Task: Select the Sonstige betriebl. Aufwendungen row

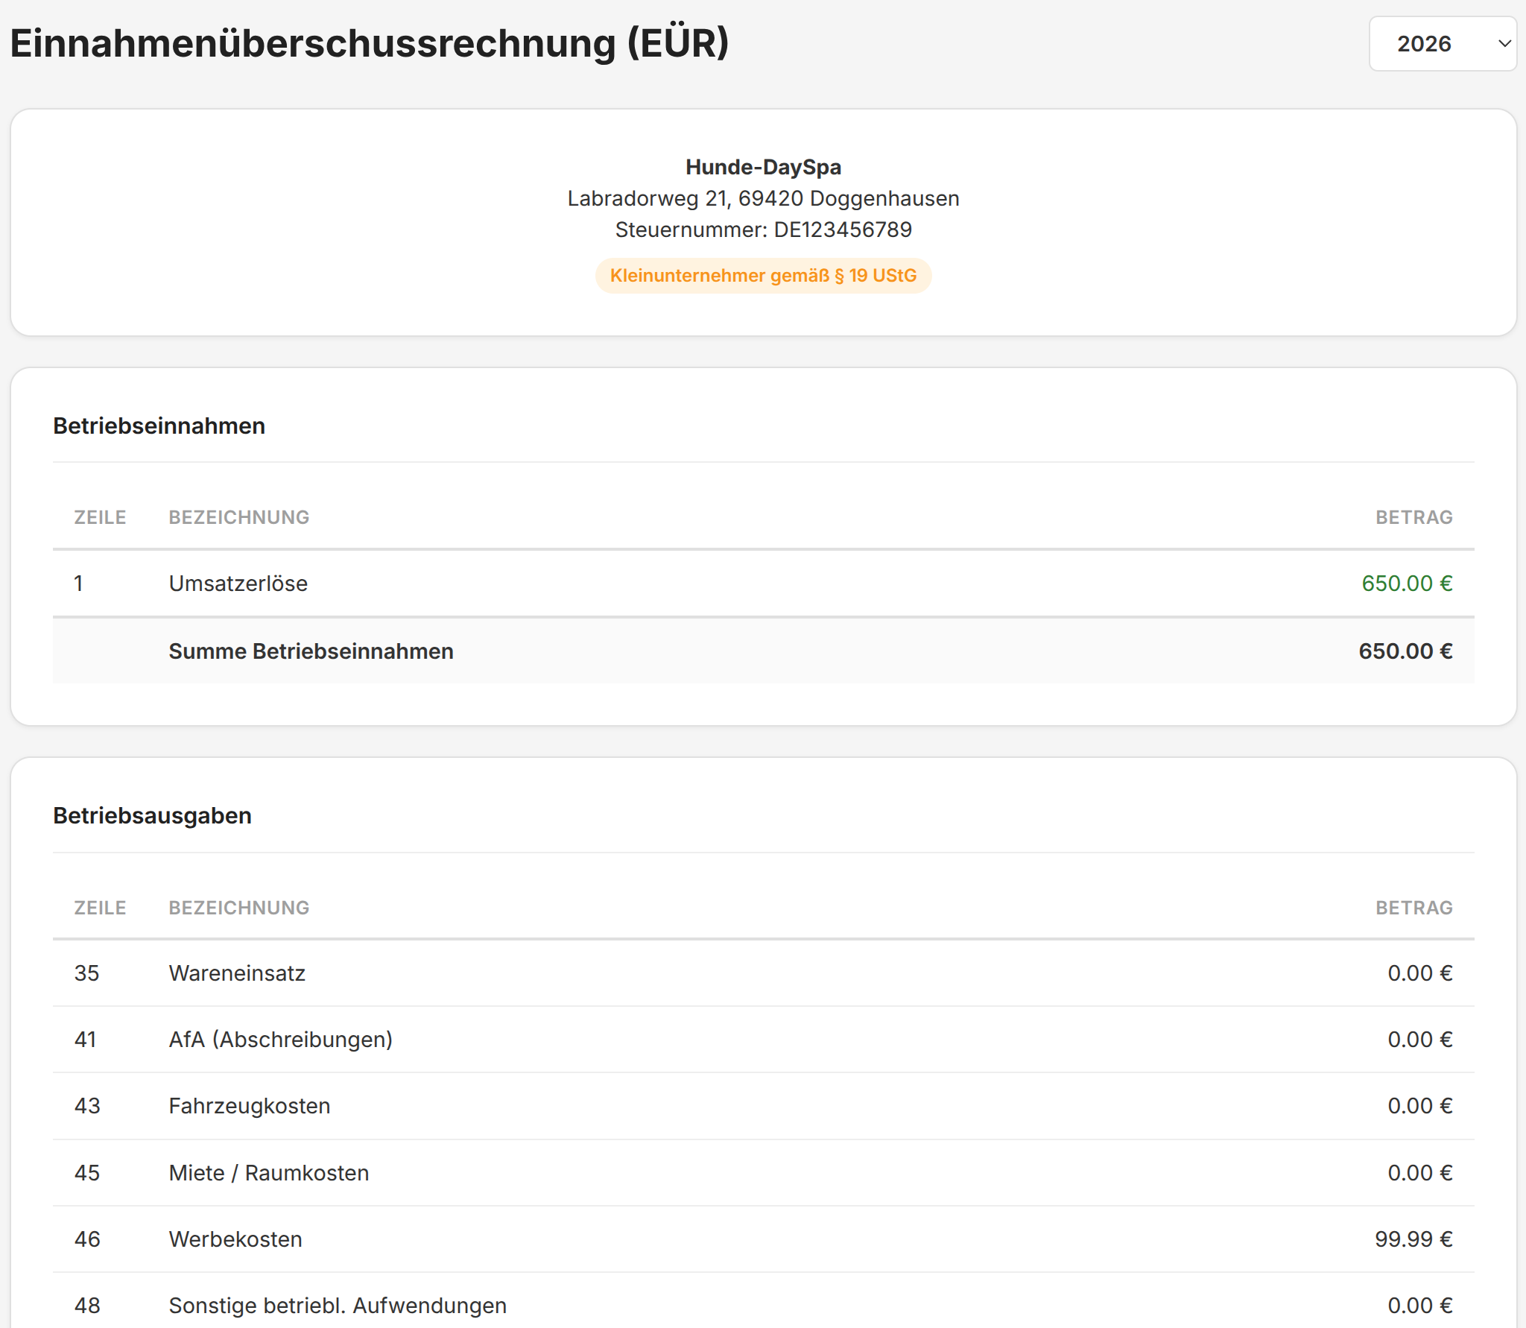Action: (x=337, y=1306)
